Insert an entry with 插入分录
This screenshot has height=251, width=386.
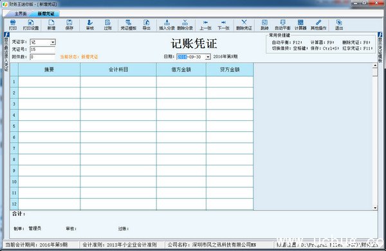pos(167,25)
